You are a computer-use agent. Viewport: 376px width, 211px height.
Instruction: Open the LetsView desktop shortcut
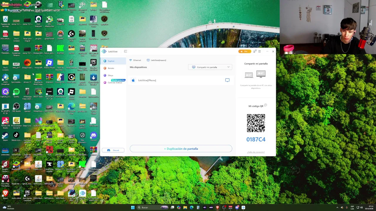tap(83, 194)
